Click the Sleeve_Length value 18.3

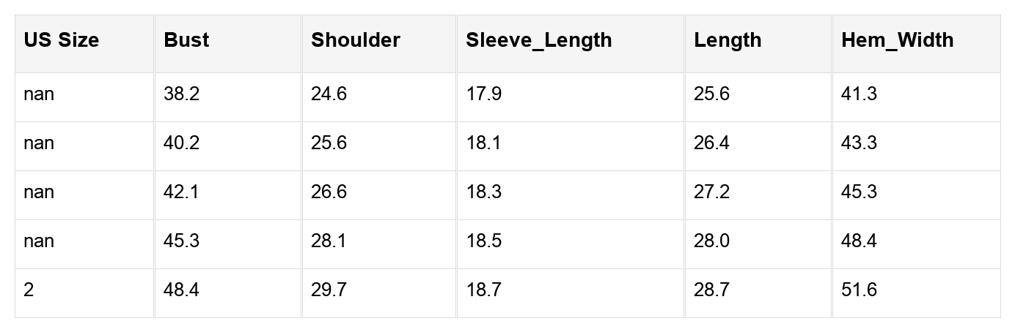click(x=484, y=192)
